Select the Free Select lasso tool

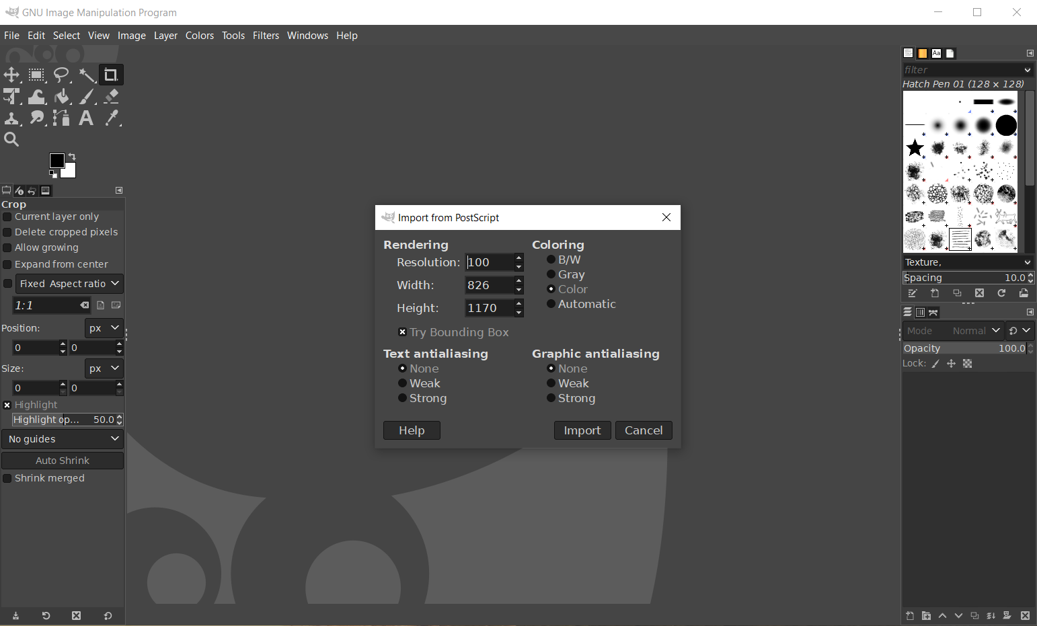click(x=61, y=75)
